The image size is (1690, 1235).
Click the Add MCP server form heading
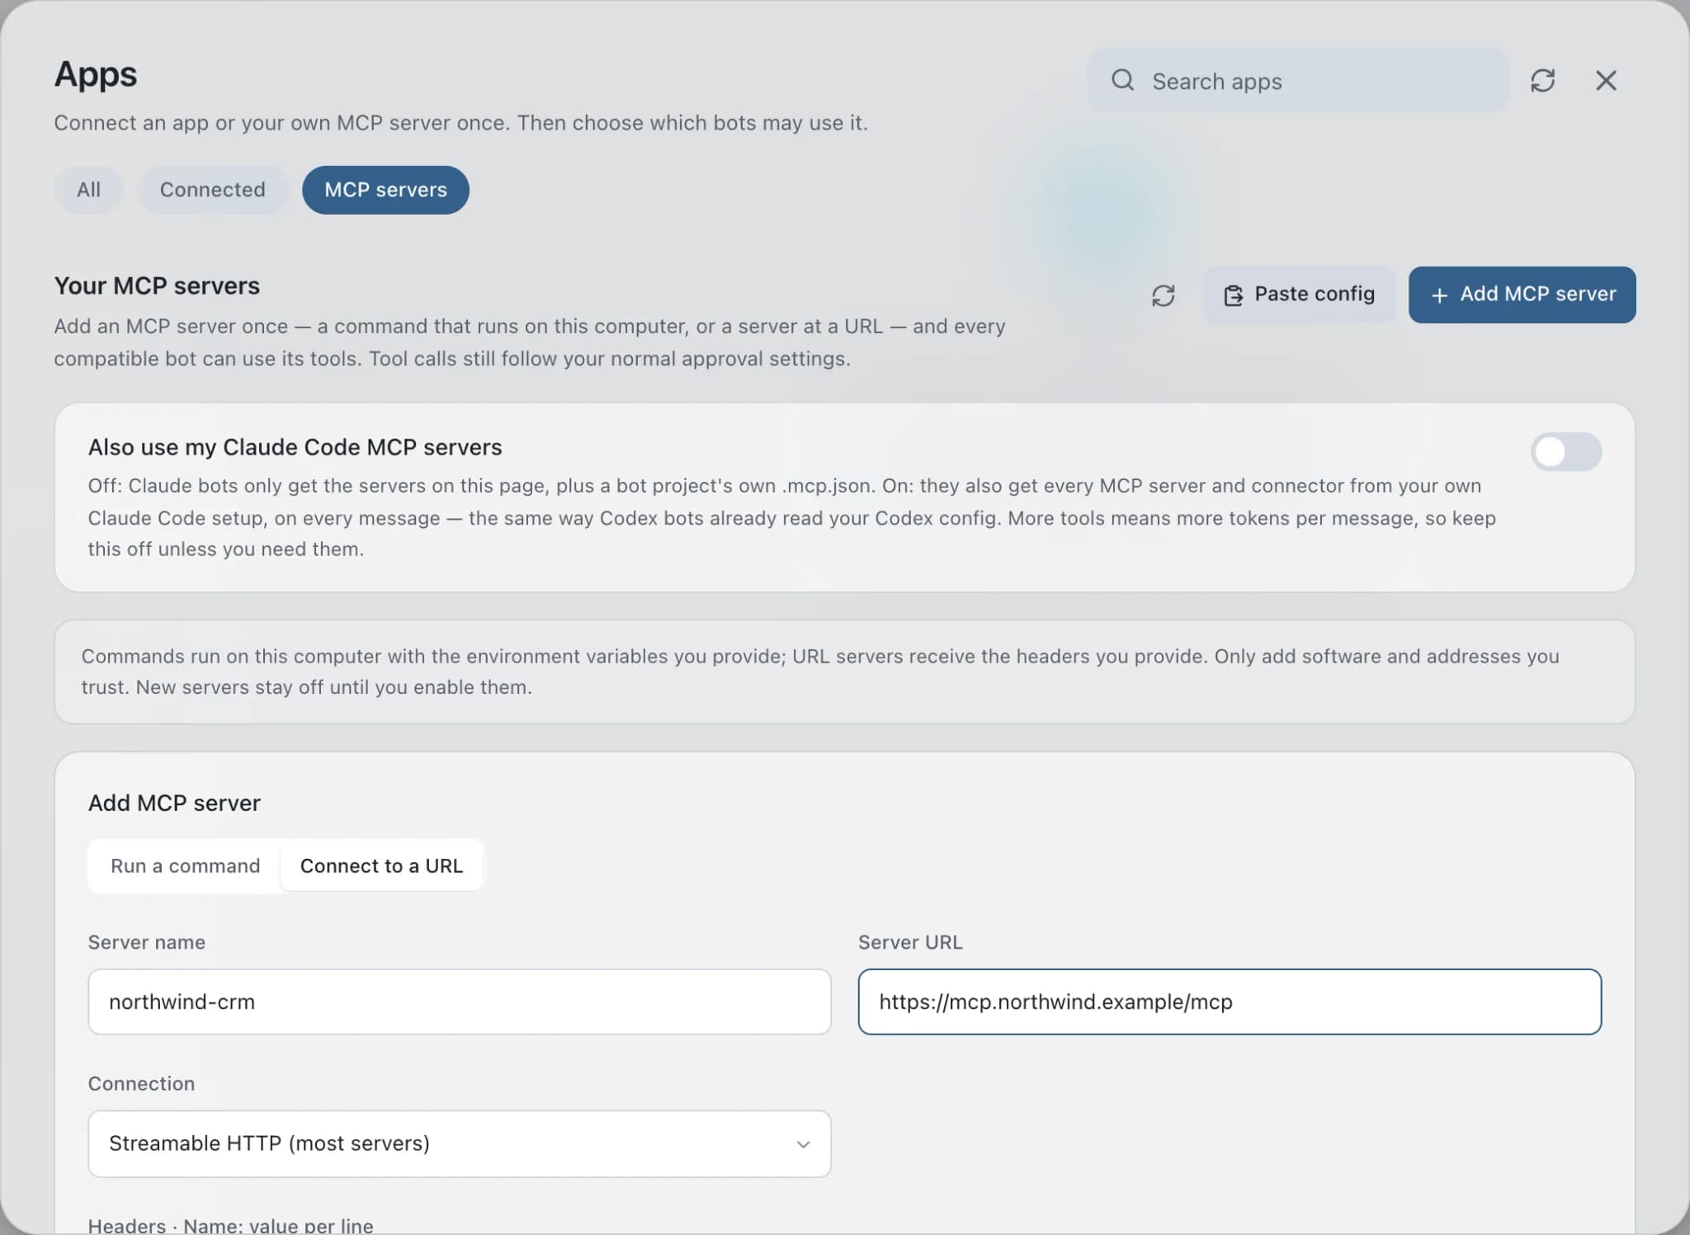click(x=174, y=803)
